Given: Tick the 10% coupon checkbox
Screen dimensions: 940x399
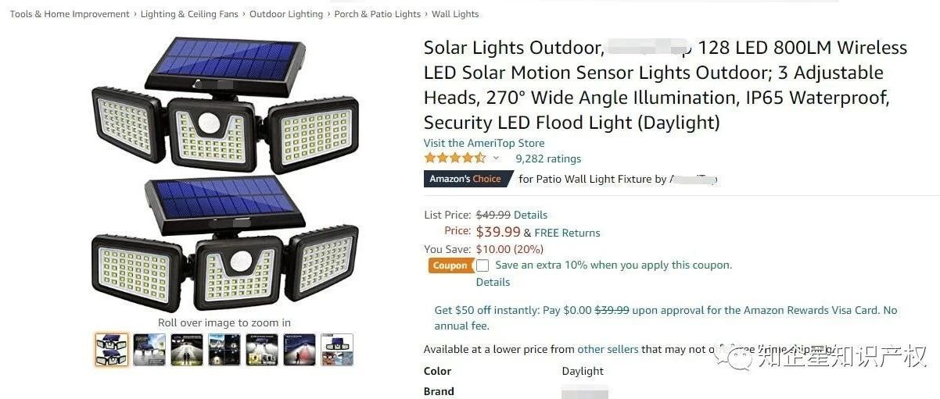Looking at the screenshot, I should pyautogui.click(x=483, y=265).
